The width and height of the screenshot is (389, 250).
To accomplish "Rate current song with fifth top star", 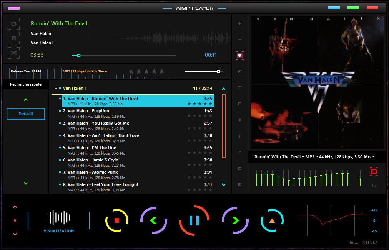I will click(162, 72).
